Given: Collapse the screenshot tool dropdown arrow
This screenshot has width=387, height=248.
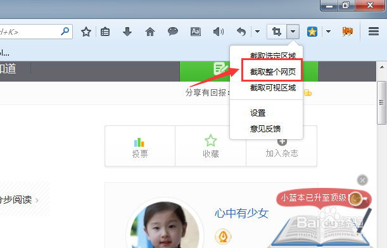Looking at the screenshot, I should (293, 32).
